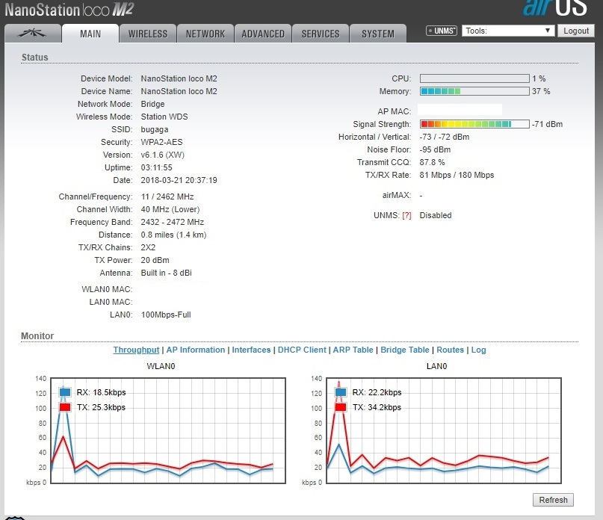Click the Memory usage bar
This screenshot has height=520, width=603.
pyautogui.click(x=474, y=91)
